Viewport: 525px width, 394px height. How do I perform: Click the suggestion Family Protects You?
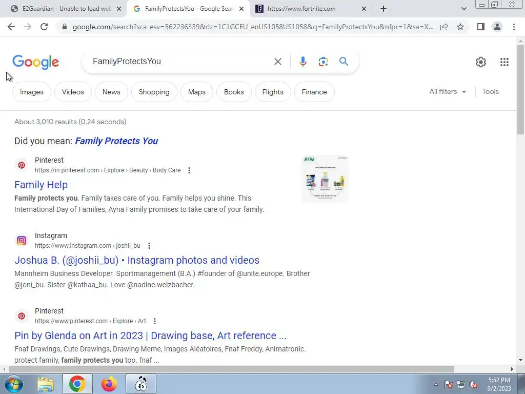pyautogui.click(x=116, y=141)
